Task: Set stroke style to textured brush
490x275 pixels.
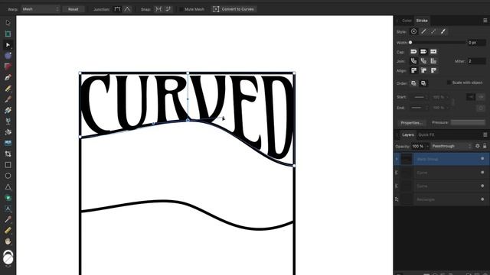Action: [x=443, y=31]
